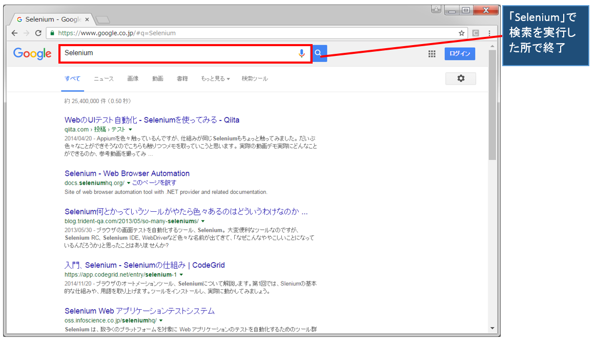
Task: Expand dropdown arrow next to oss.infoscience.co.jp URL
Action: 161,320
